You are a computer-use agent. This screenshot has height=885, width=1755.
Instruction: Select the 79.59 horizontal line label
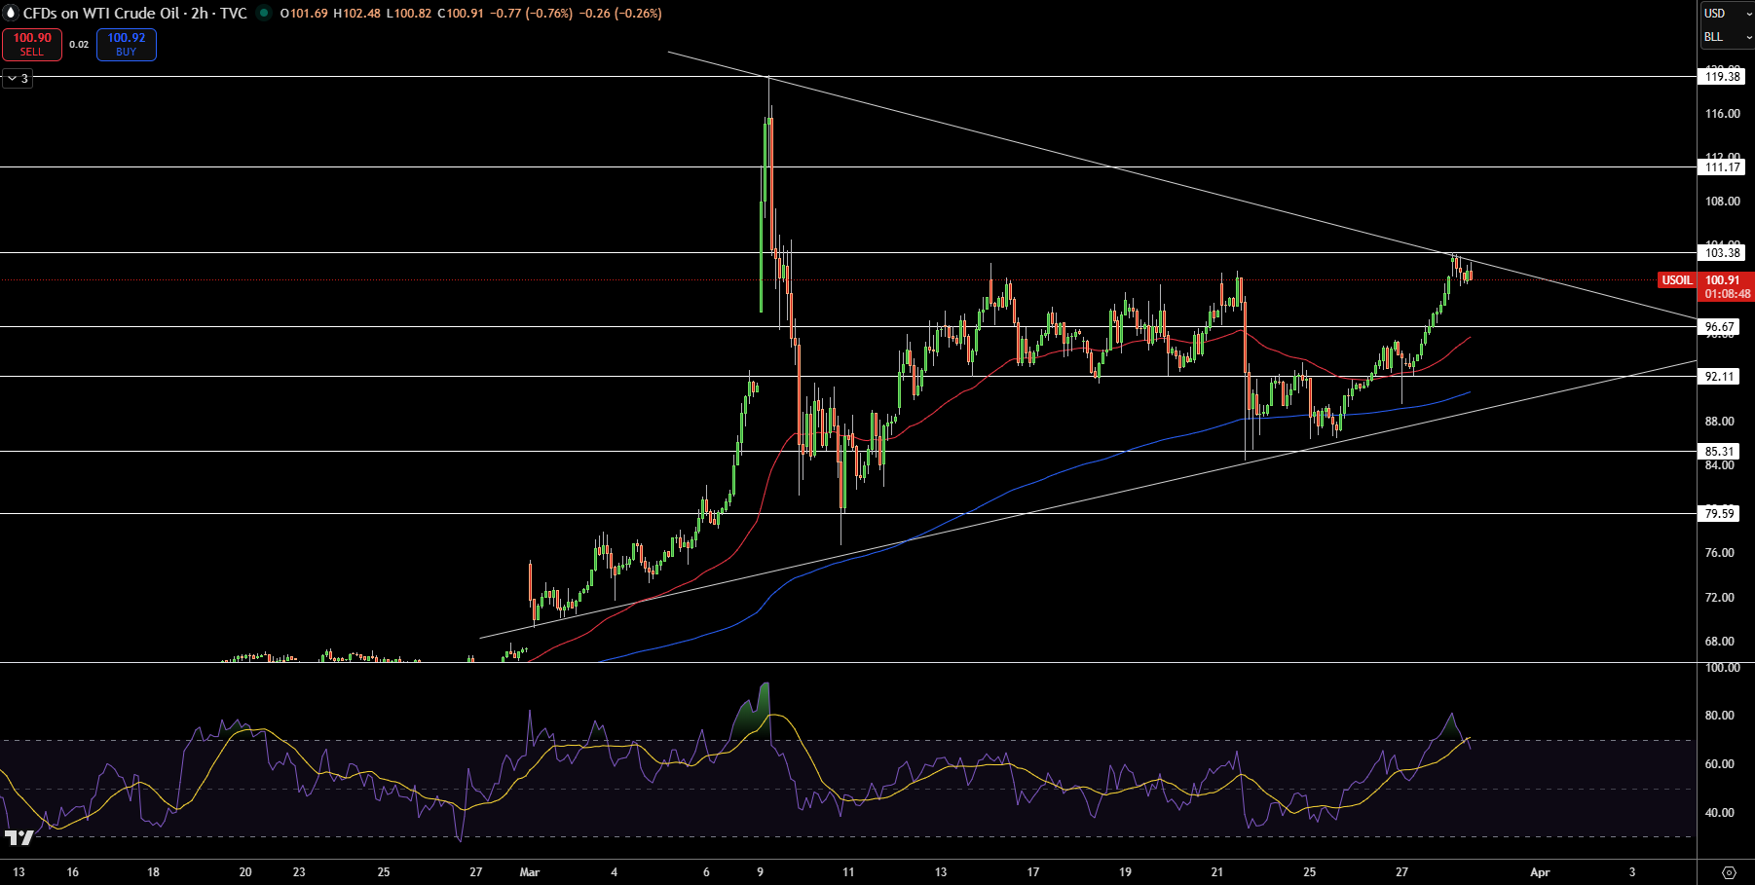click(x=1719, y=514)
